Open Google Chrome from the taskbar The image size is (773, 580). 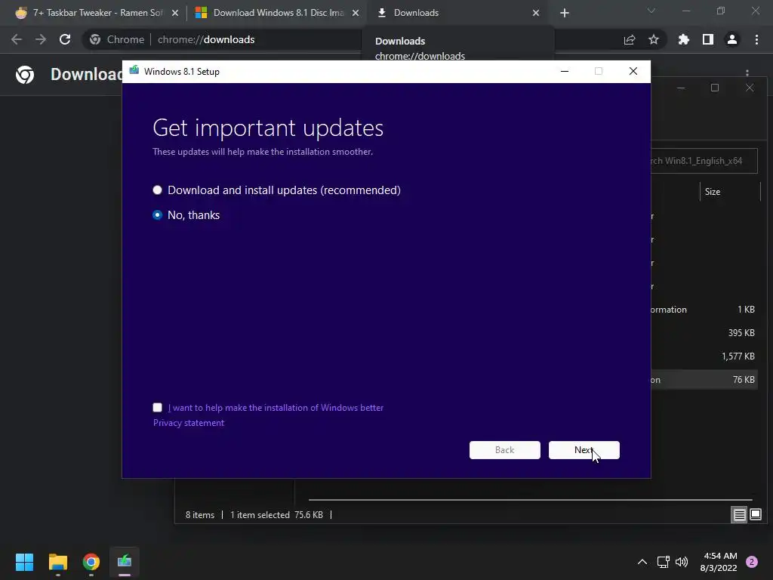click(91, 562)
